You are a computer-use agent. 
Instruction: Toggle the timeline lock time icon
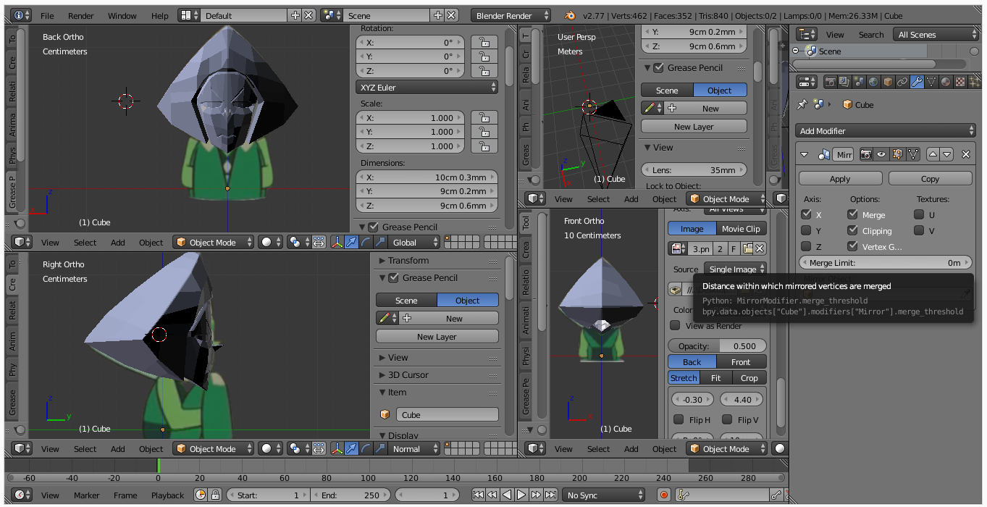point(215,495)
